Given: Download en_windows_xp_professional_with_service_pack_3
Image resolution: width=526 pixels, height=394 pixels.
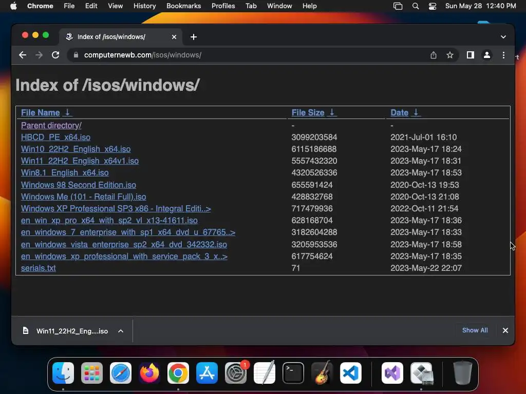Looking at the screenshot, I should tap(124, 257).
